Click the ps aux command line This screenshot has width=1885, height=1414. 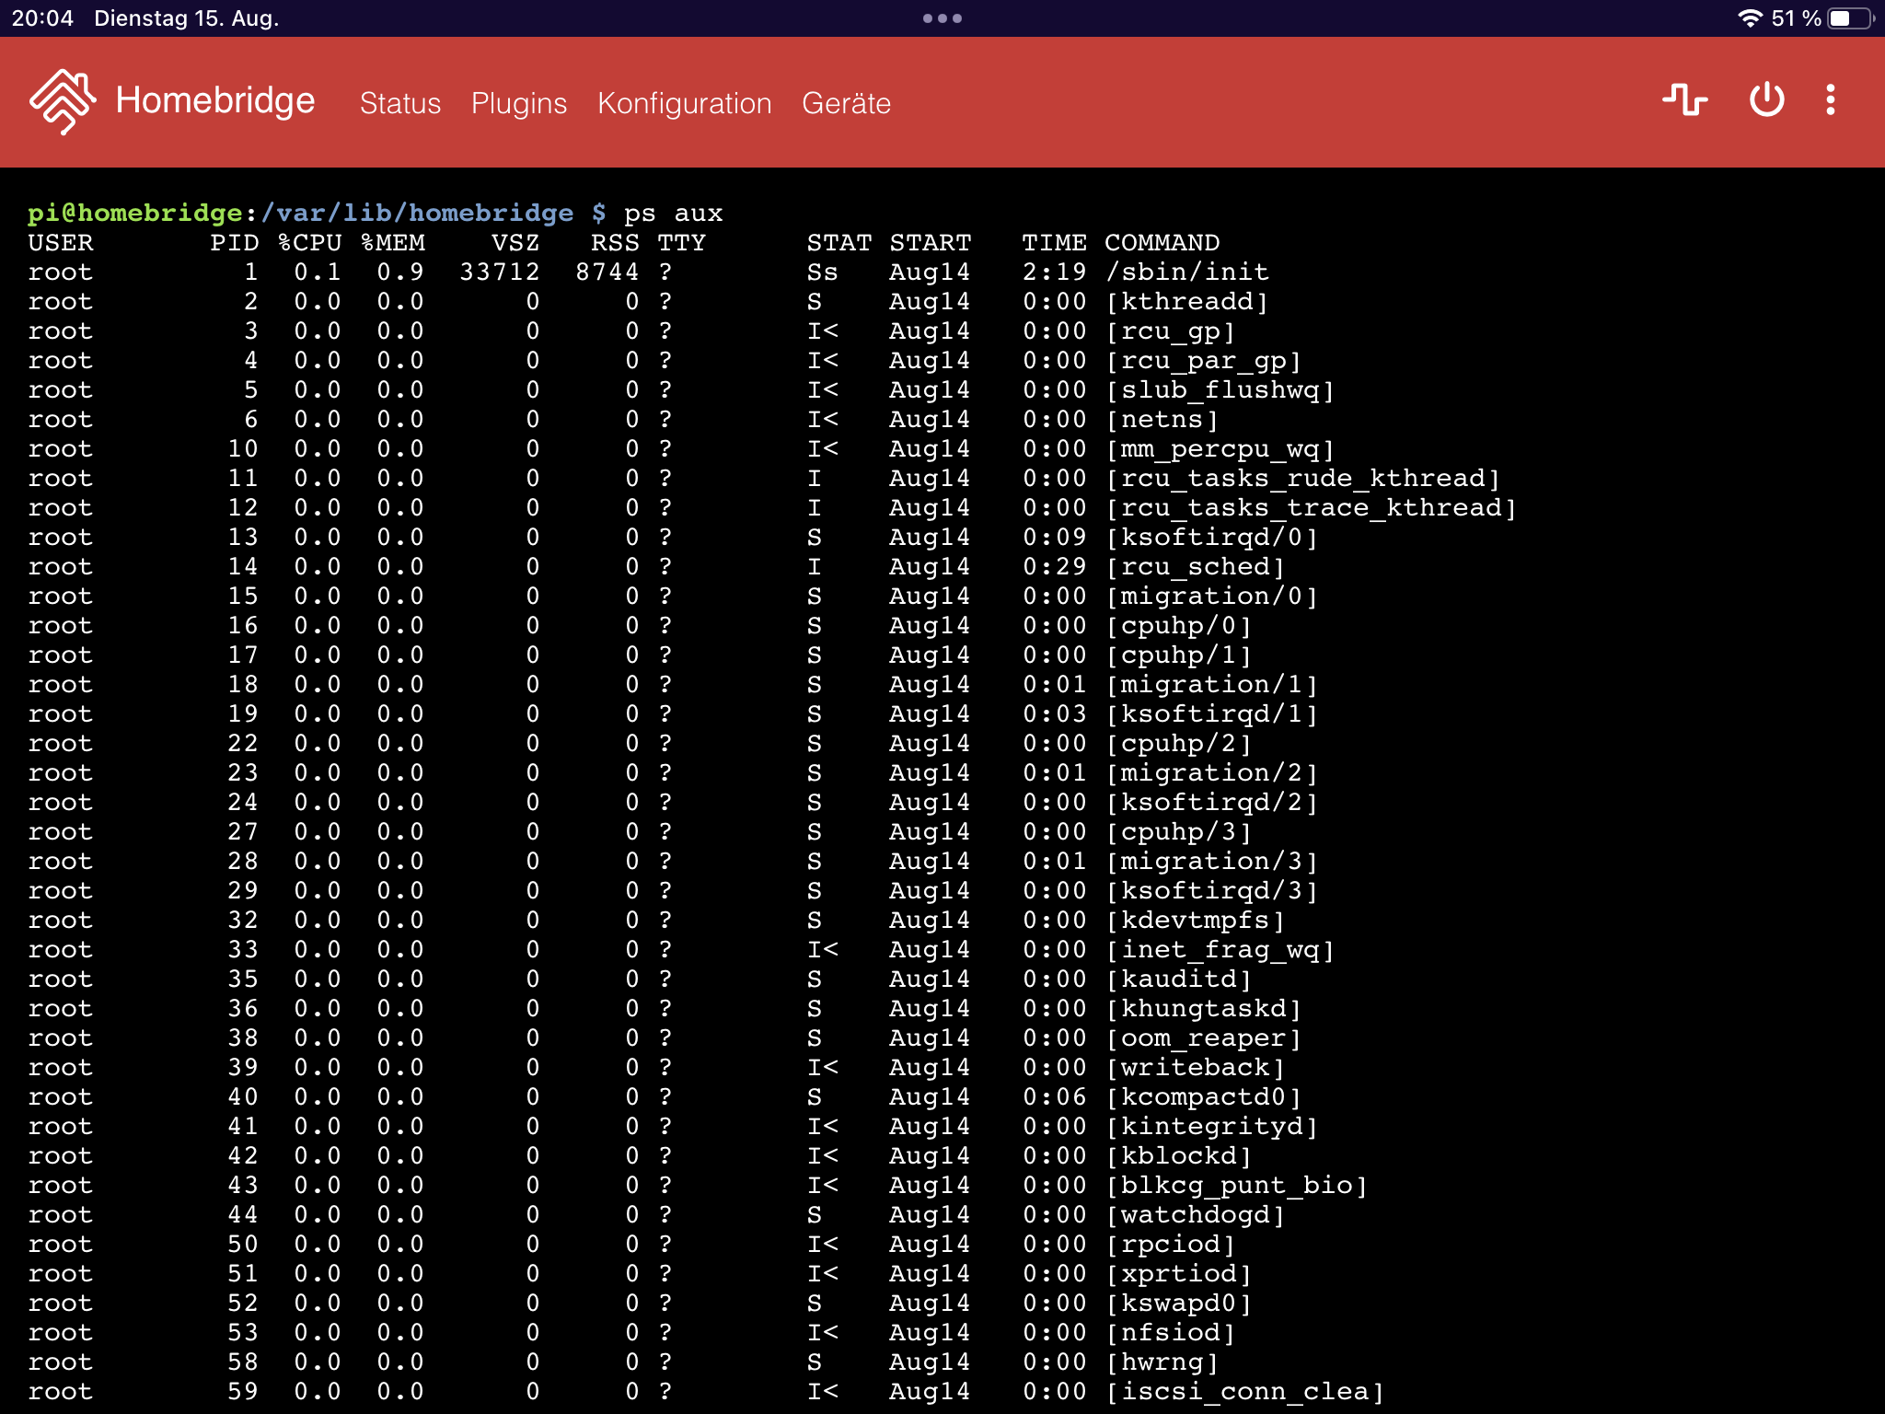click(673, 214)
